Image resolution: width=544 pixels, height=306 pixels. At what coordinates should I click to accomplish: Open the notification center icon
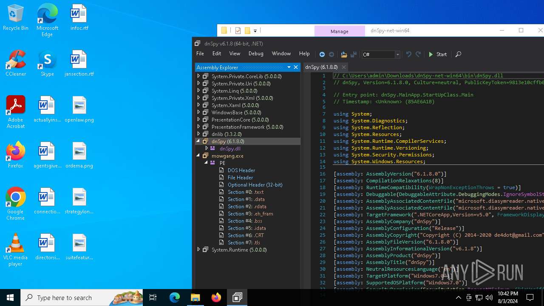(x=530, y=297)
